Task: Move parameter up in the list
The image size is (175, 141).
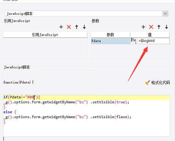Action: click(159, 27)
